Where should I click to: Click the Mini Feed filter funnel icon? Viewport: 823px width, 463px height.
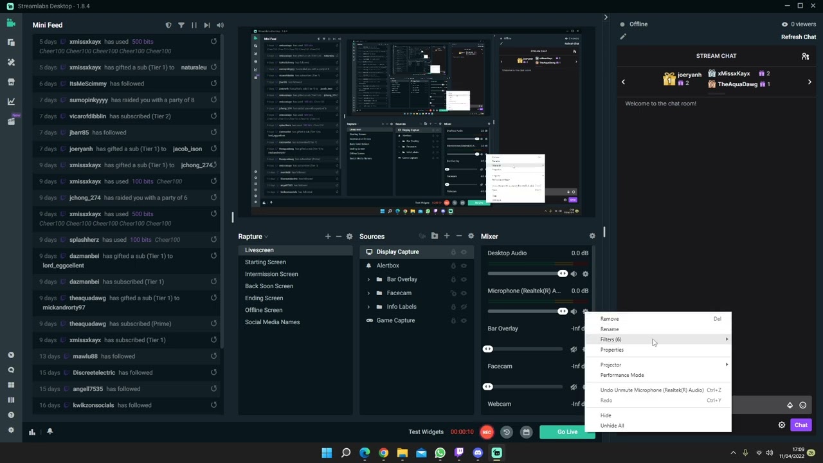[181, 25]
